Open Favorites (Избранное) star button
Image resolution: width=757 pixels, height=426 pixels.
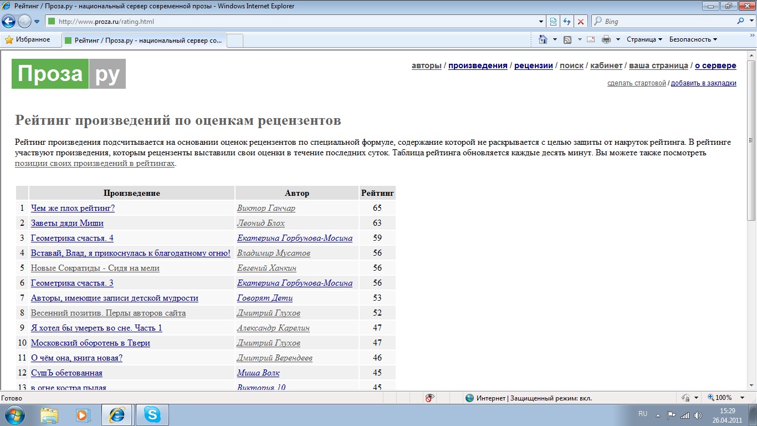[x=28, y=39]
